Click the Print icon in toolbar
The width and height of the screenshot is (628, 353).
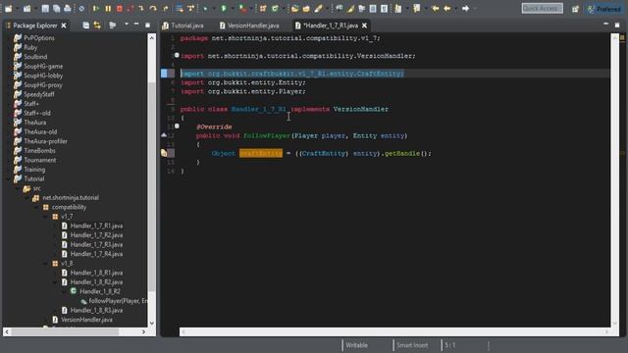68,8
